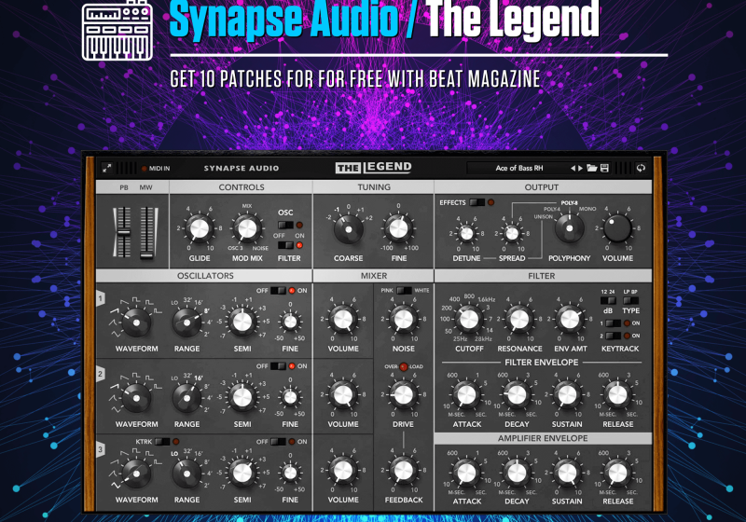Click mixer VOLUME knob for oscillator 1

click(x=343, y=320)
